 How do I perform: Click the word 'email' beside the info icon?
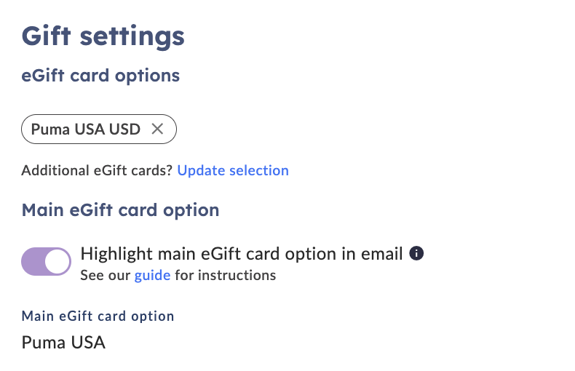tap(381, 254)
